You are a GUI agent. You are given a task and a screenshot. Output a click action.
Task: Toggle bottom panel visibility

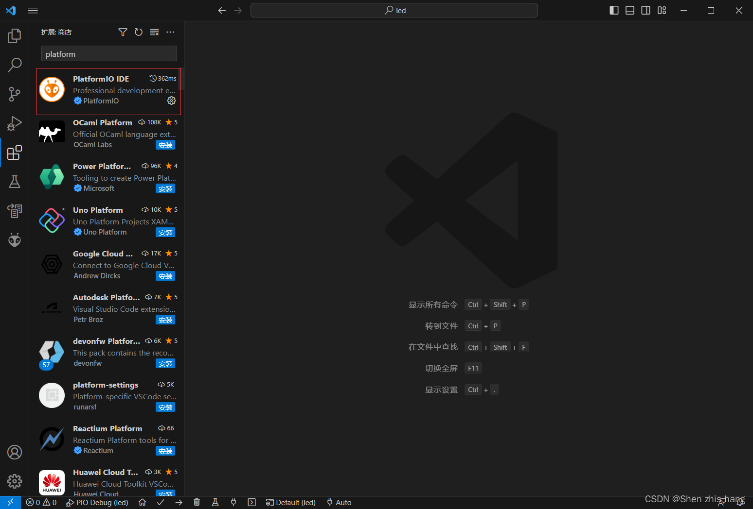(630, 10)
